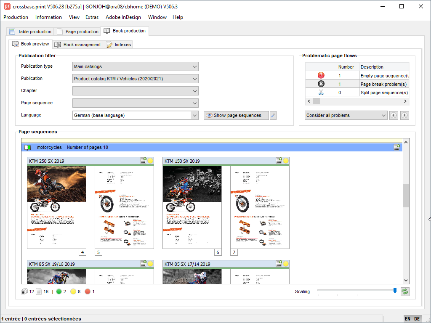The image size is (431, 323).
Task: Select page 7 thumbnail of KTM 150 SX
Action: (x=260, y=207)
